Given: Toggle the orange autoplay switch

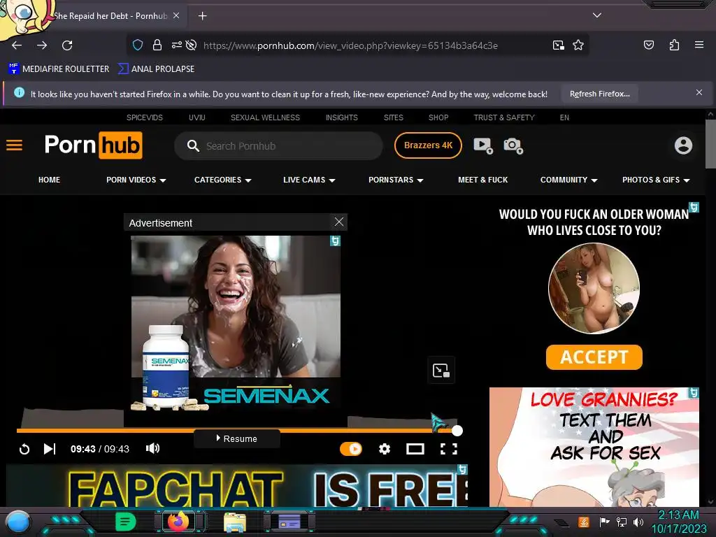Looking at the screenshot, I should click(351, 449).
